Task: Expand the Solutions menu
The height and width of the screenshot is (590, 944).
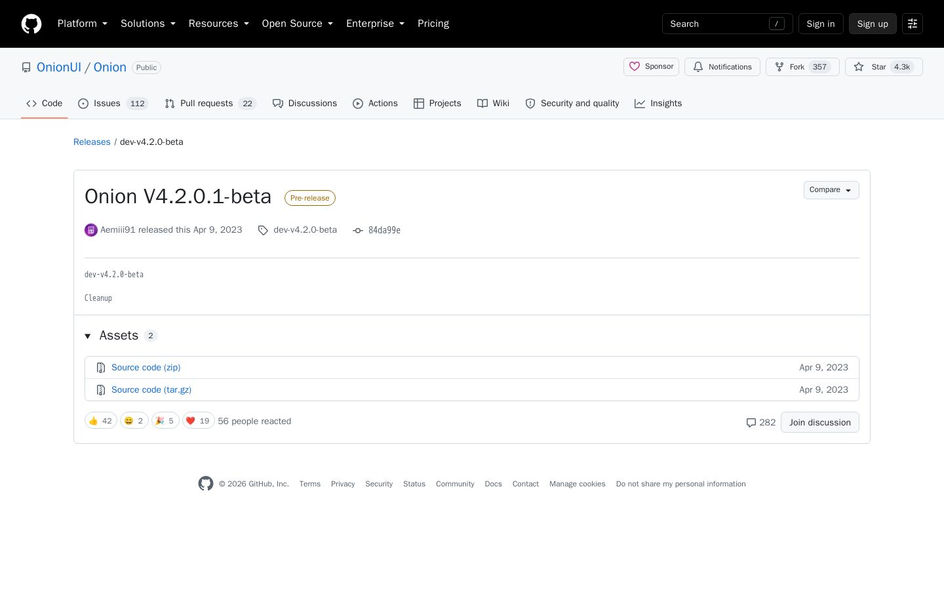Action: click(148, 24)
